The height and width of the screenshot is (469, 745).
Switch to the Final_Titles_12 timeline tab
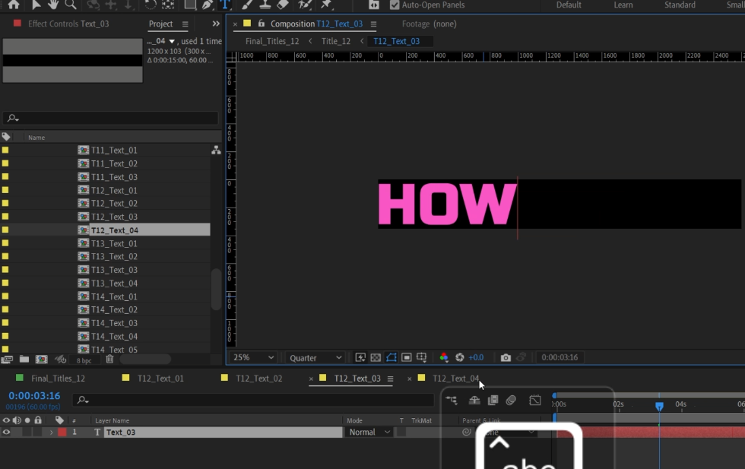pos(58,379)
